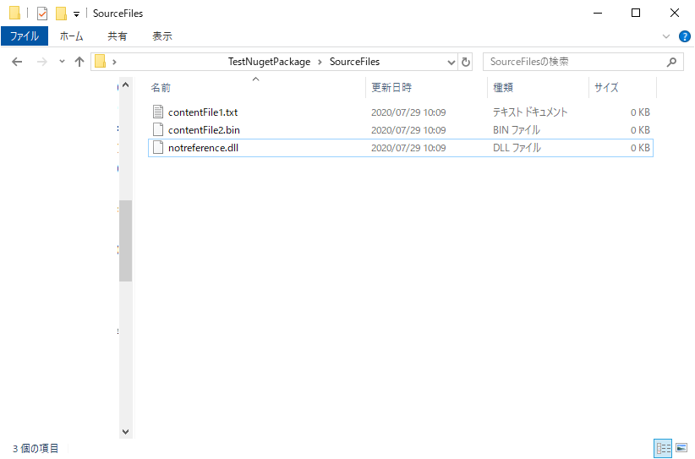Click the date cell of notreference.dll
The height and width of the screenshot is (459, 695).
tap(408, 148)
